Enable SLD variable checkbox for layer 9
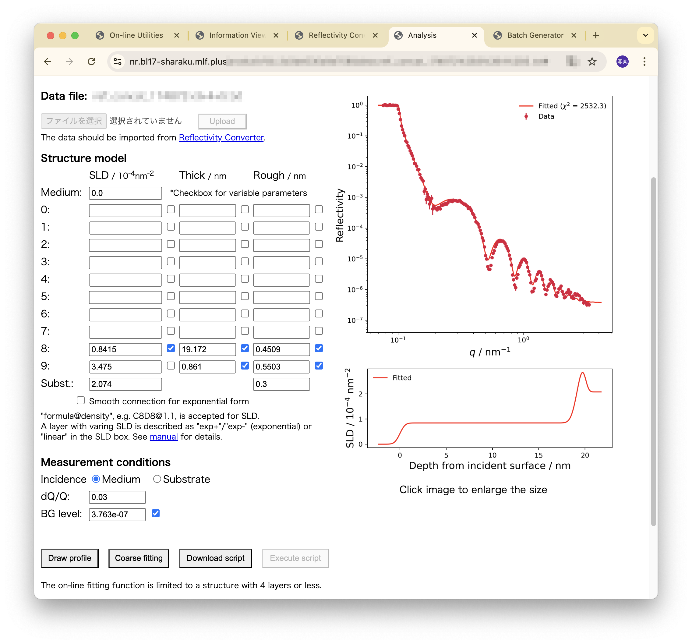Image resolution: width=692 pixels, height=644 pixels. click(x=171, y=366)
